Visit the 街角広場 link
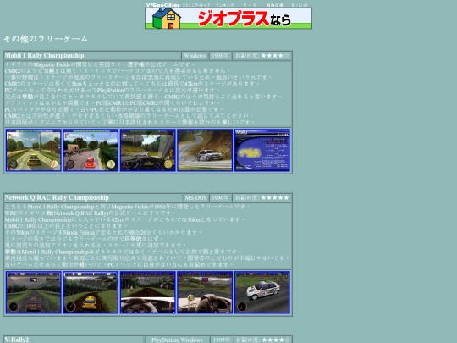Screen dimensions: 457x343 pos(274,5)
